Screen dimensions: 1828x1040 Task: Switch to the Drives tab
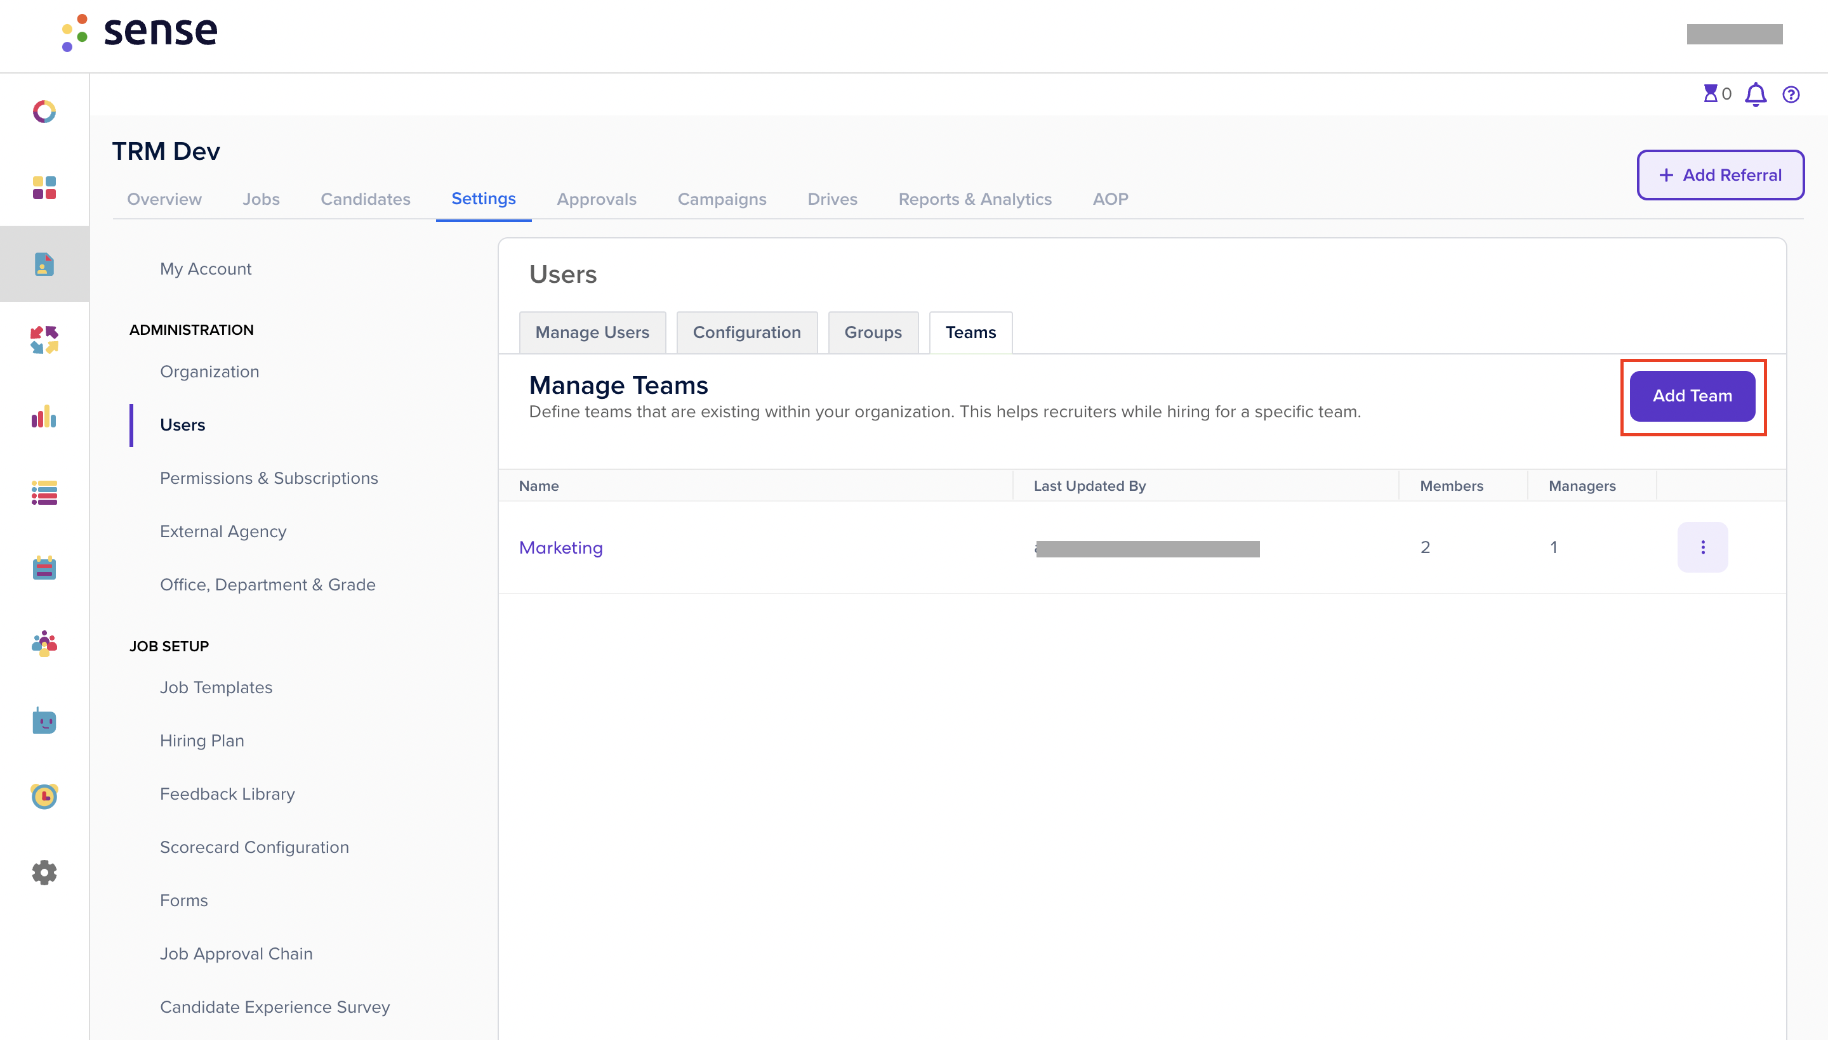pos(832,199)
